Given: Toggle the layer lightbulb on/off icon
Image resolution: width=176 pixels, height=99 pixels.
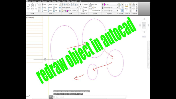Looking at the screenshot, I should 63,11.
